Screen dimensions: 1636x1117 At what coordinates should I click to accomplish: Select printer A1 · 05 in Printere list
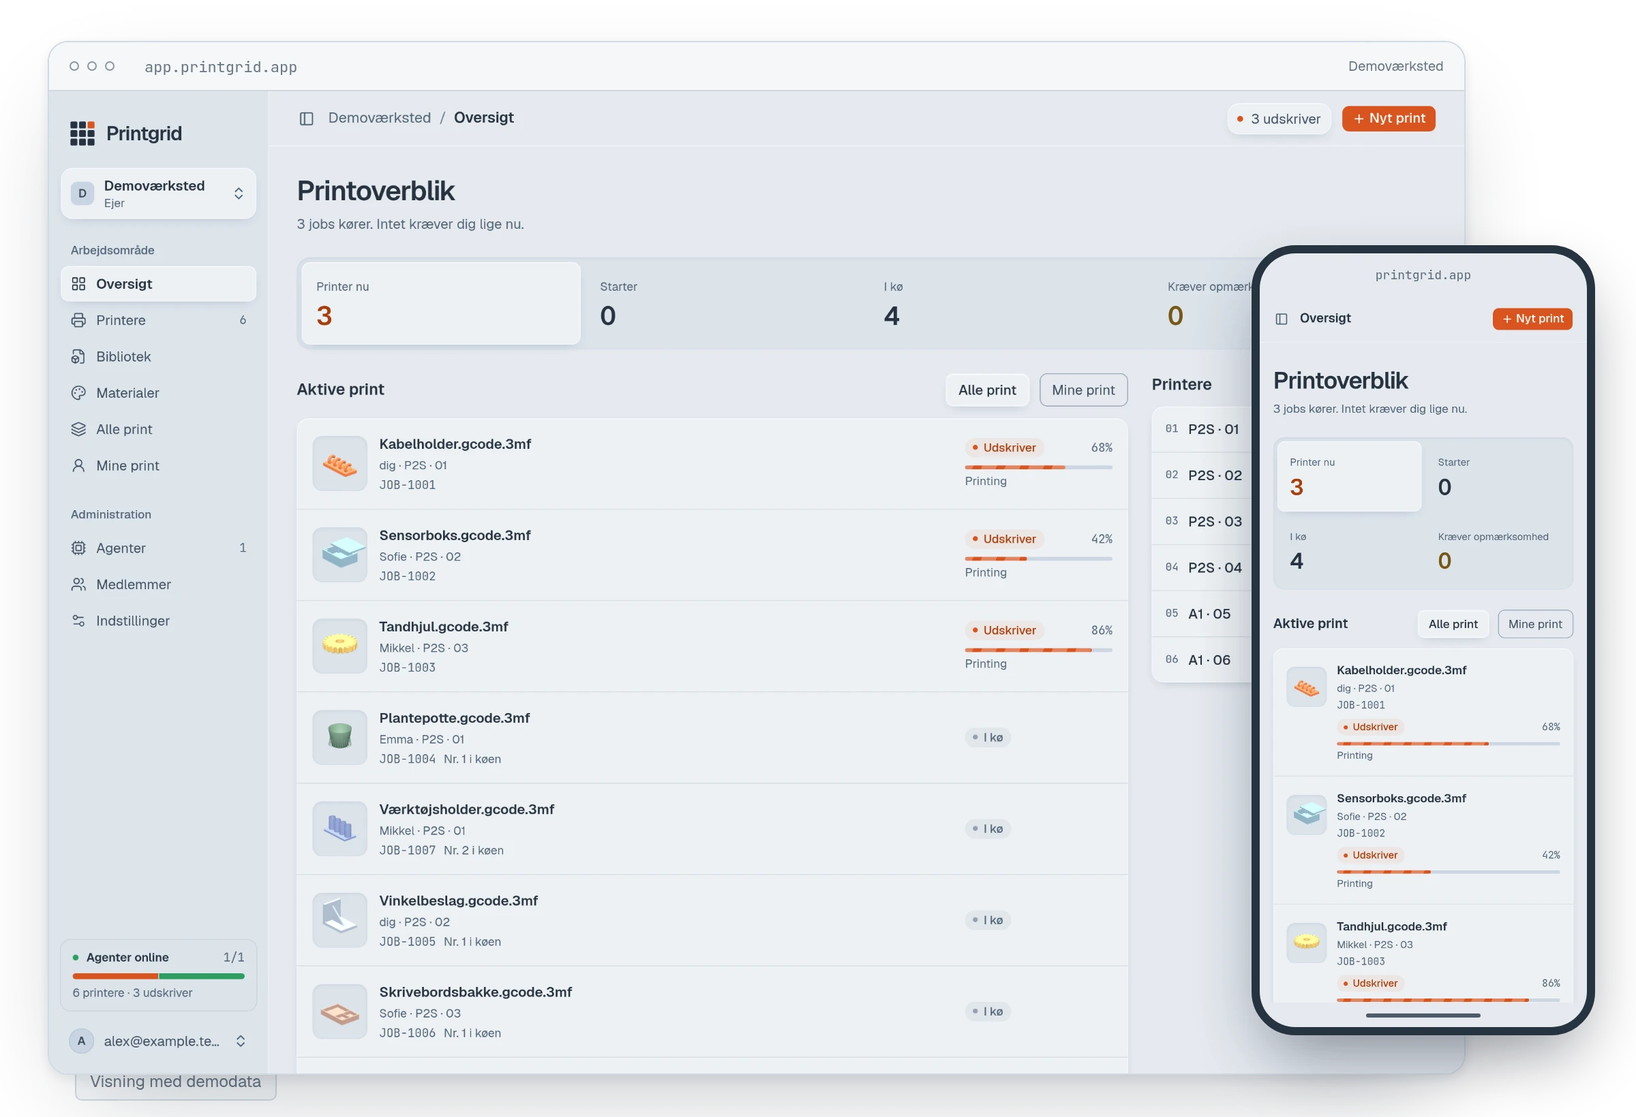[x=1202, y=614]
